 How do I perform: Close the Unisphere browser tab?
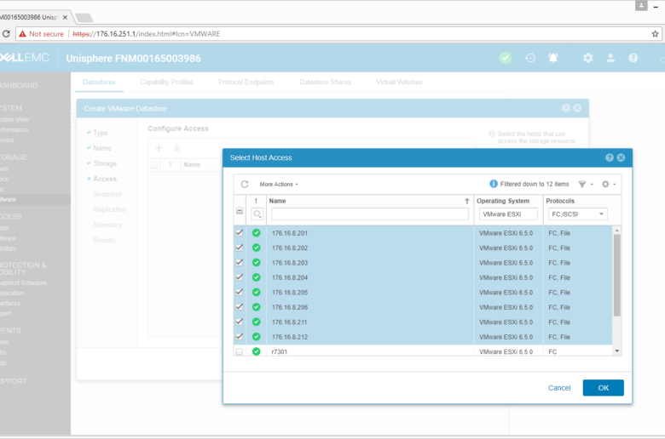coord(65,17)
